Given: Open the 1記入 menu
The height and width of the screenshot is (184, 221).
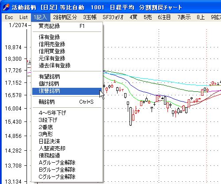Looking at the screenshot, I should coord(41,17).
